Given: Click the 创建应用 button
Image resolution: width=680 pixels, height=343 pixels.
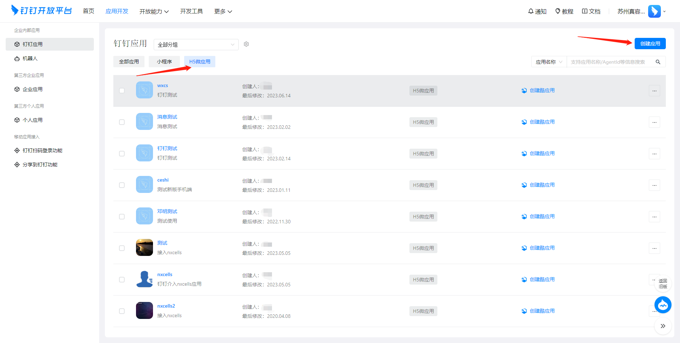Looking at the screenshot, I should pyautogui.click(x=650, y=44).
